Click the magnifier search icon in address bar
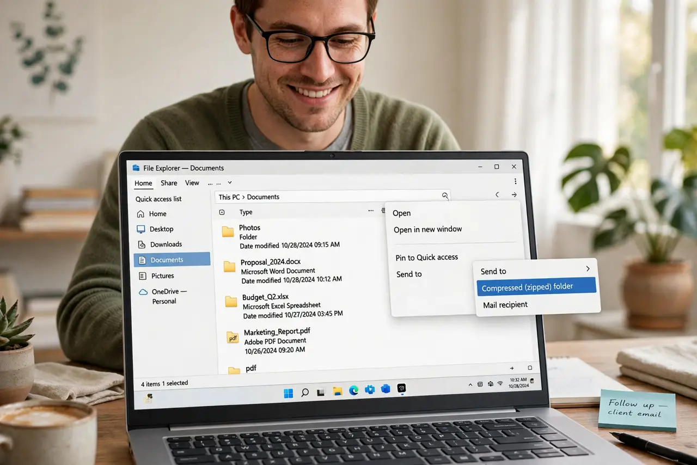Viewport: 697px width, 465px height. point(445,196)
